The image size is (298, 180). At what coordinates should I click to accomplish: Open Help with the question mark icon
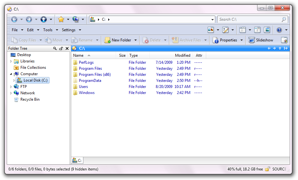279,30
